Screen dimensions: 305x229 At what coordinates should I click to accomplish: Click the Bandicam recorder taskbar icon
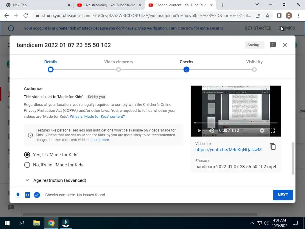point(66,223)
